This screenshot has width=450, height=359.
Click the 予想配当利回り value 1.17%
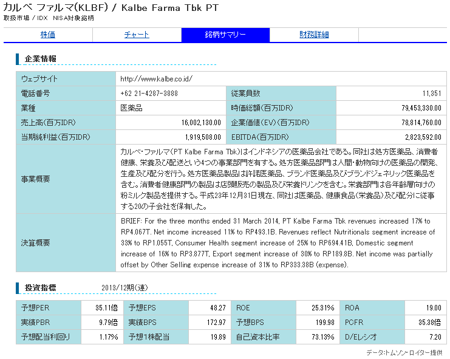[109, 338]
